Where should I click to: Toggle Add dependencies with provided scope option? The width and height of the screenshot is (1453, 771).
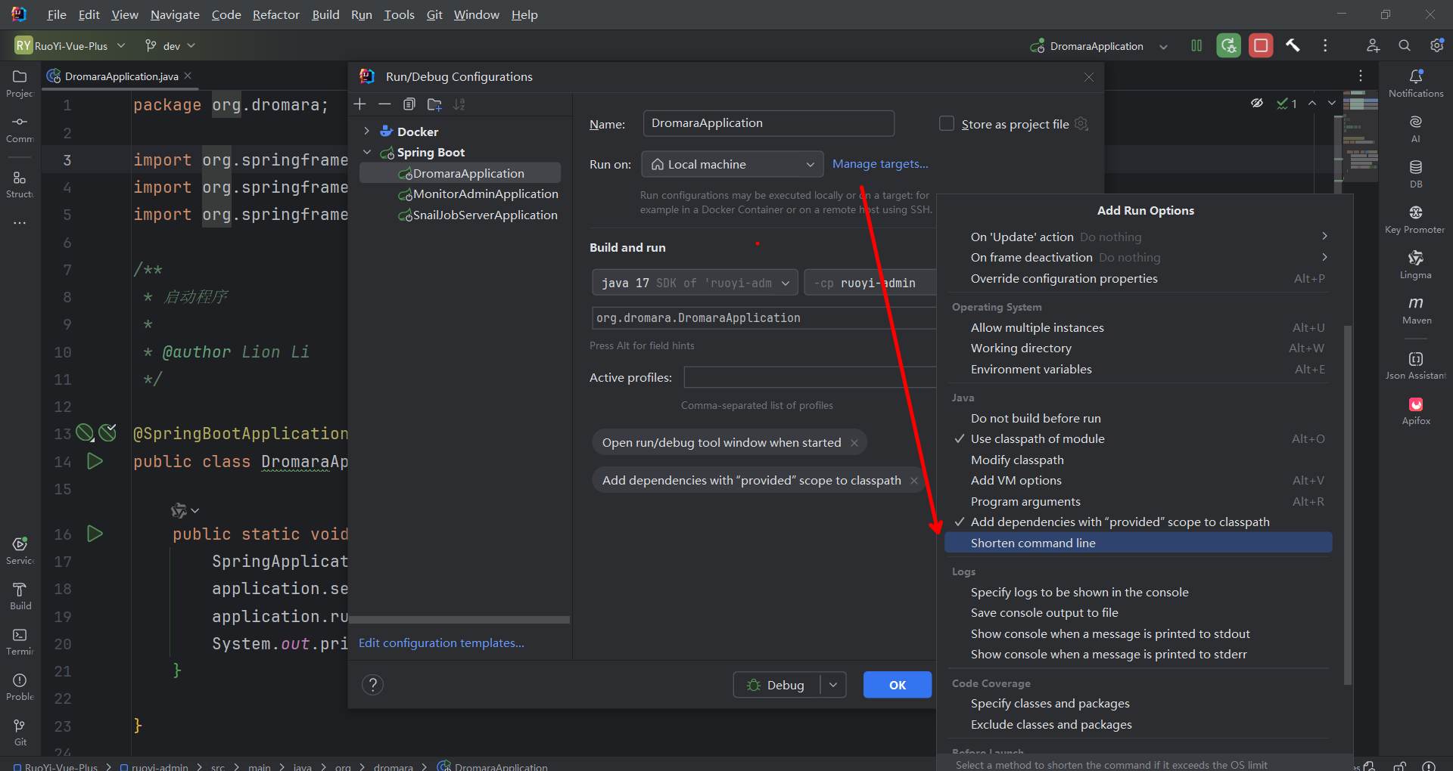[x=1119, y=522]
